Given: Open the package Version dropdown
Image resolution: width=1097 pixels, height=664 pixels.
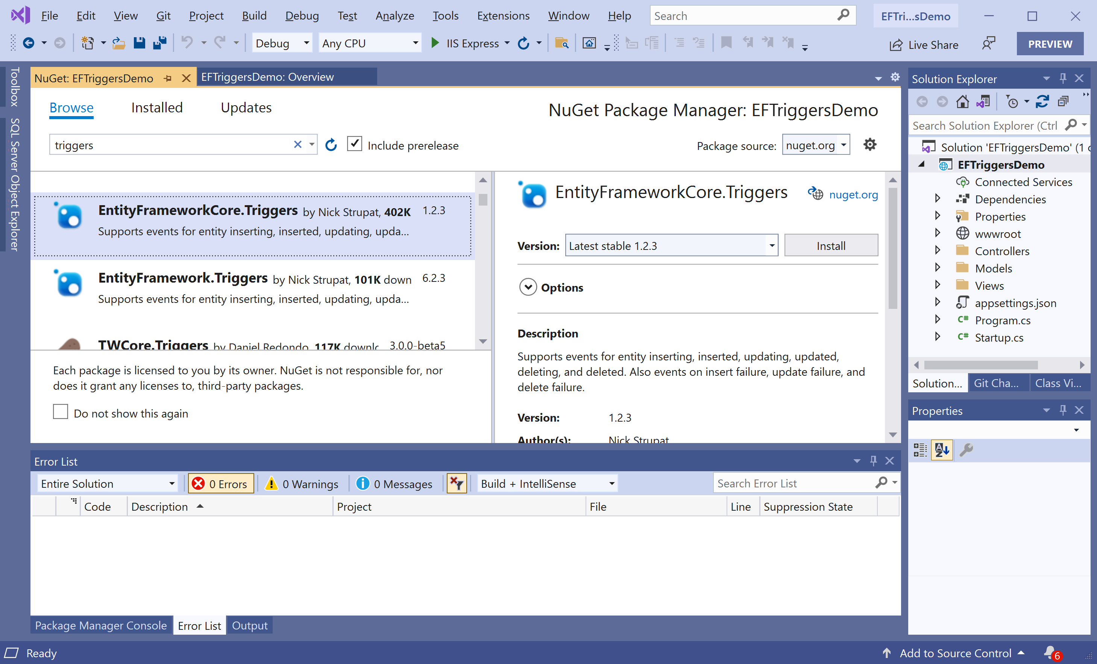Looking at the screenshot, I should (x=772, y=245).
